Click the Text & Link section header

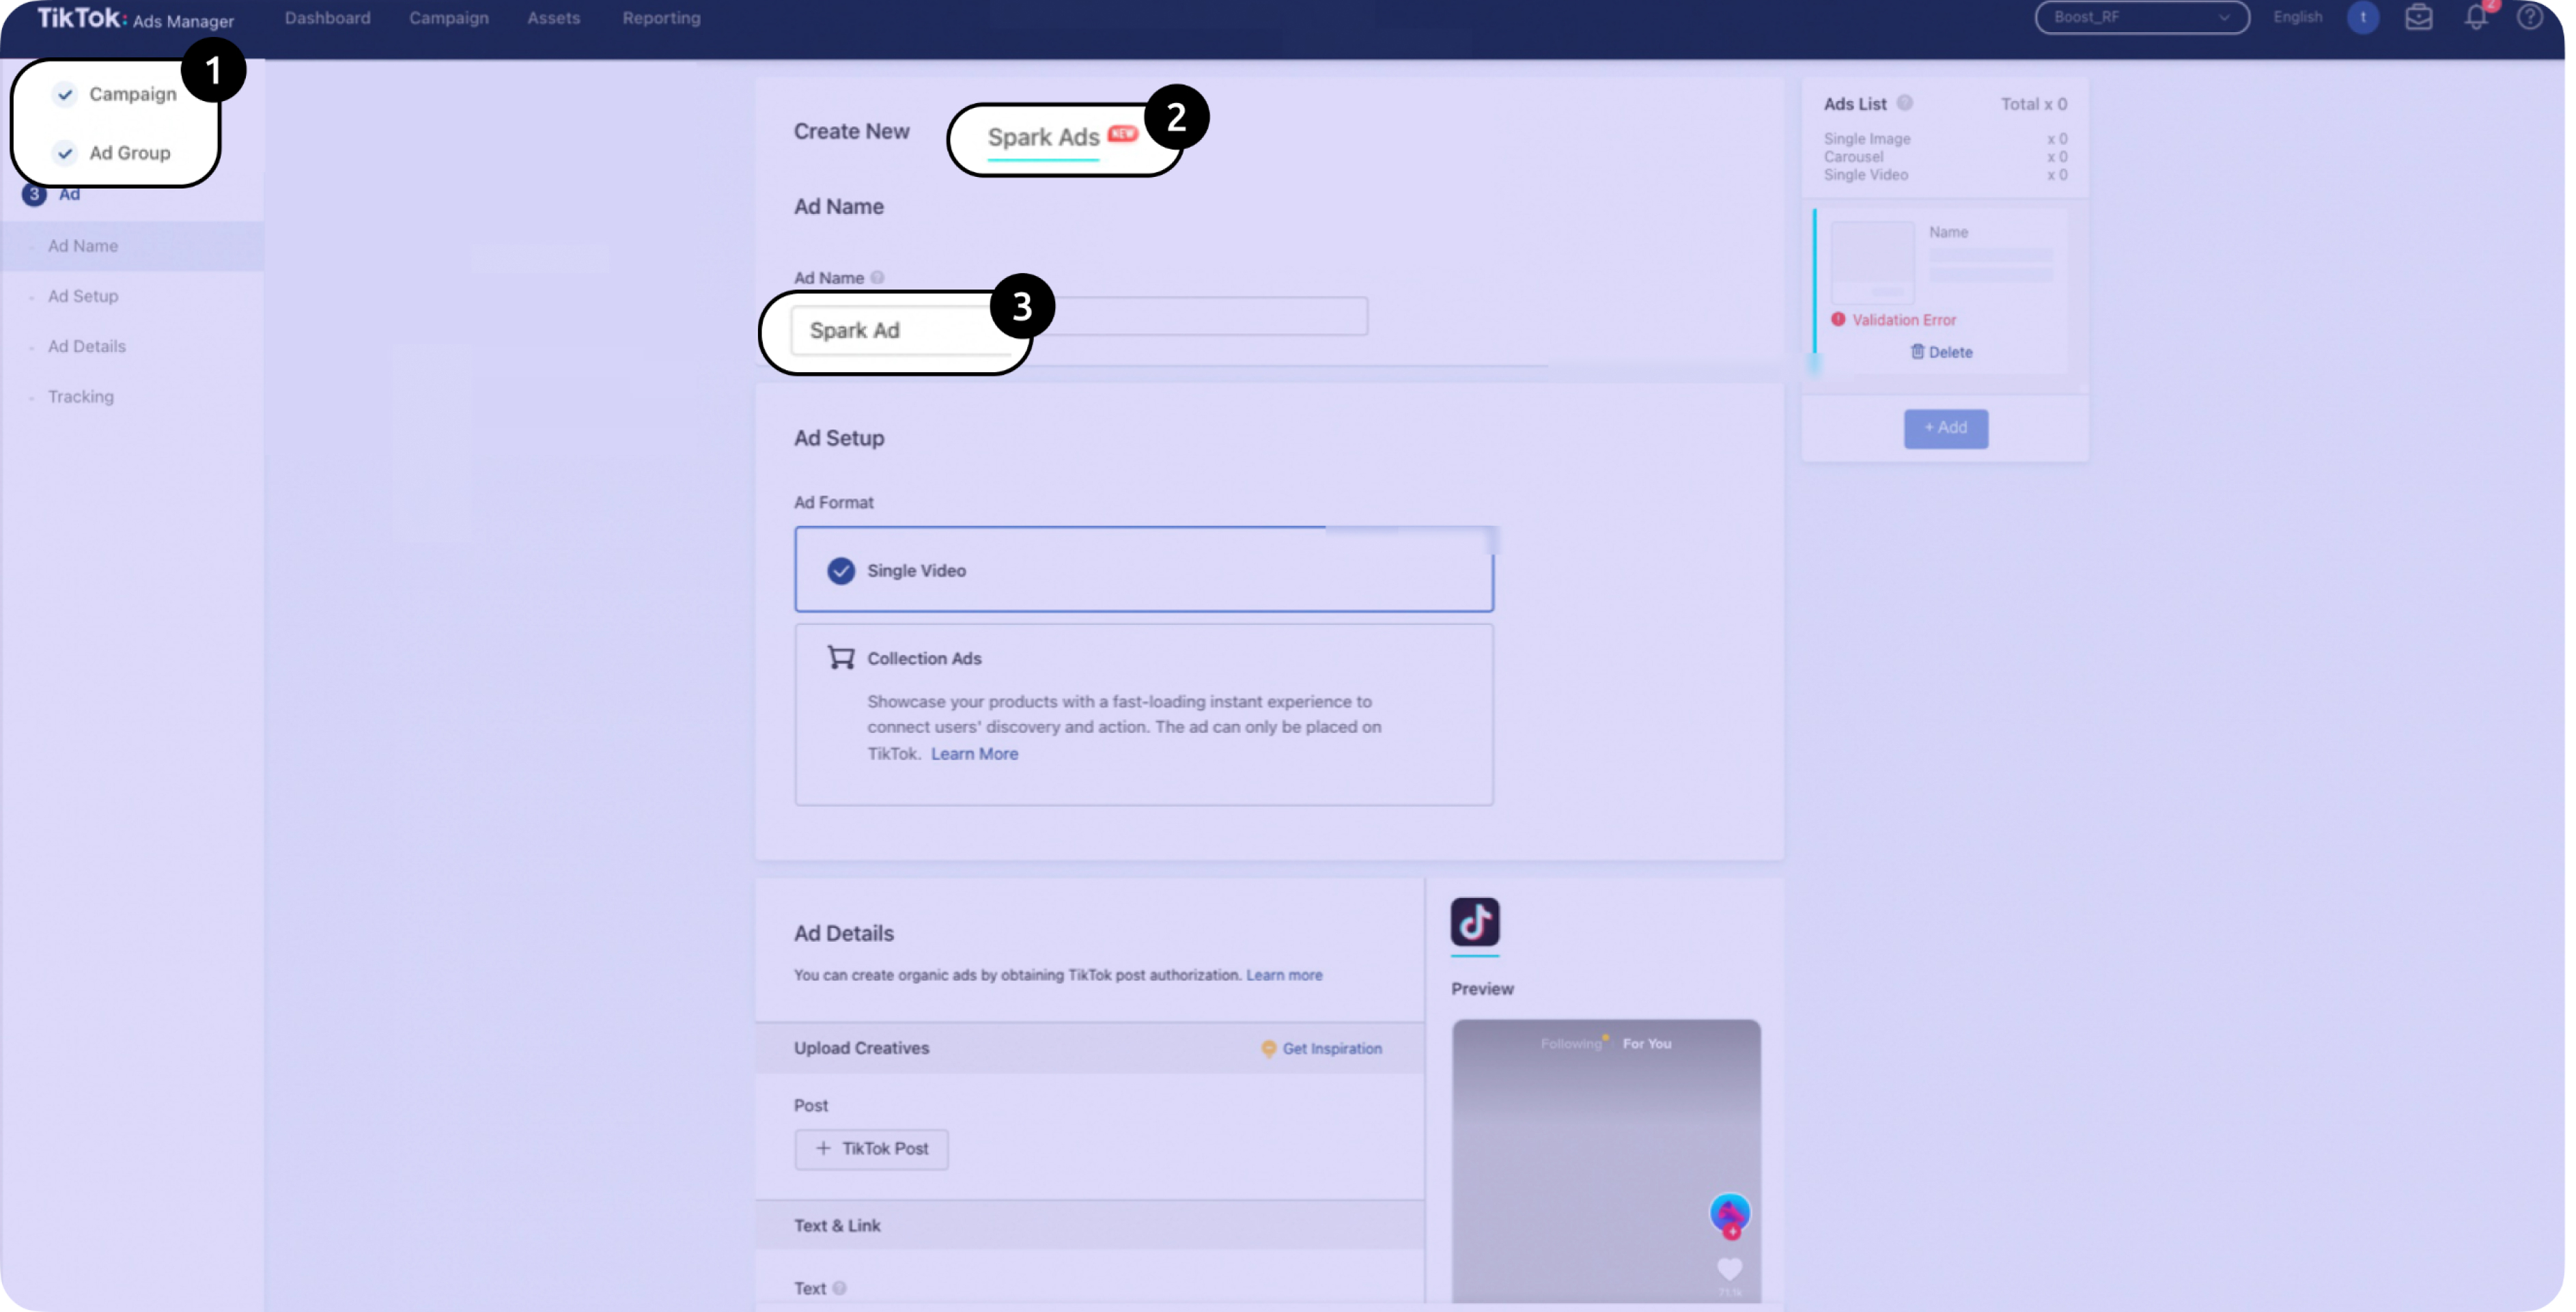click(1089, 1225)
